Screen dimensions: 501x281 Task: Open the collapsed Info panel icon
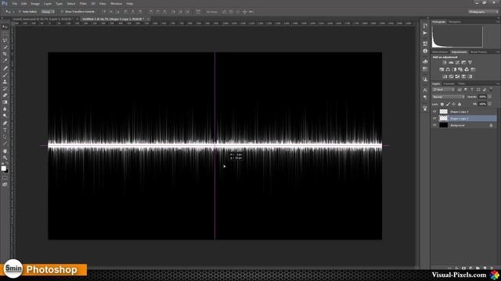point(425,51)
